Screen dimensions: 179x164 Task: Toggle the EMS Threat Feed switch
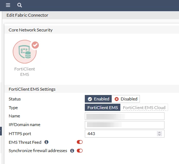(80, 142)
